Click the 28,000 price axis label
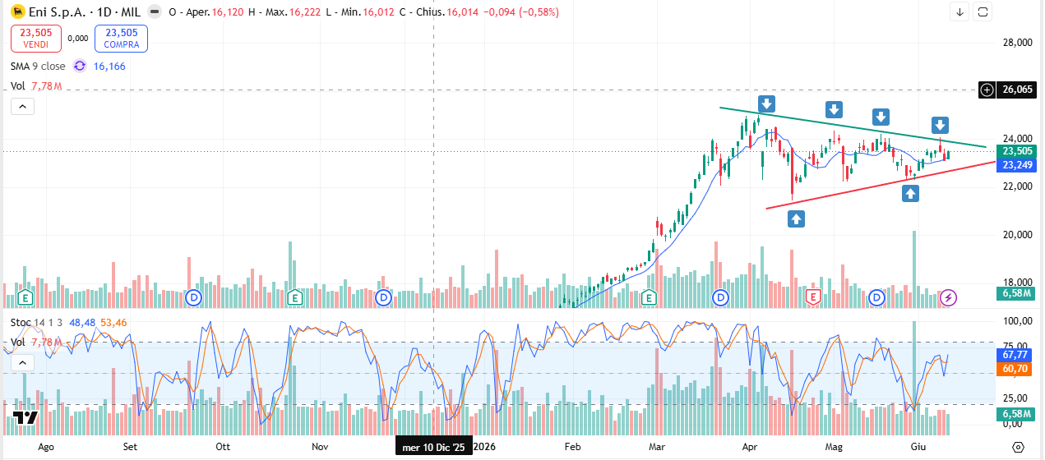This screenshot has height=460, width=1045. [x=1018, y=43]
